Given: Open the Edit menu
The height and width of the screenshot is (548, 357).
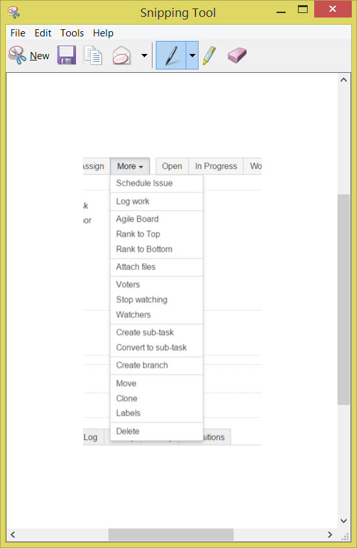Looking at the screenshot, I should (x=43, y=33).
